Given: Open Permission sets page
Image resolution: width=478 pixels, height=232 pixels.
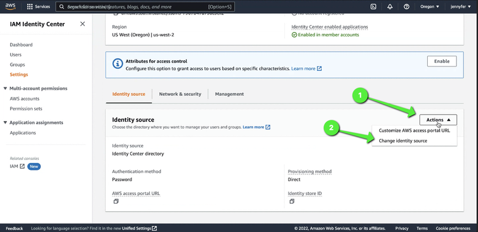Looking at the screenshot, I should pos(26,108).
